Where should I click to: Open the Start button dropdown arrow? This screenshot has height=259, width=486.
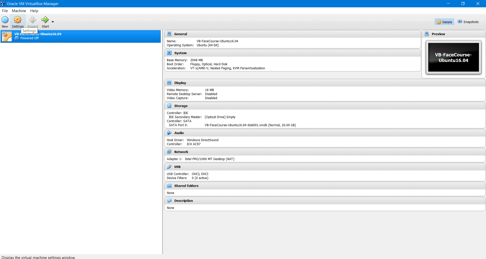pos(53,22)
